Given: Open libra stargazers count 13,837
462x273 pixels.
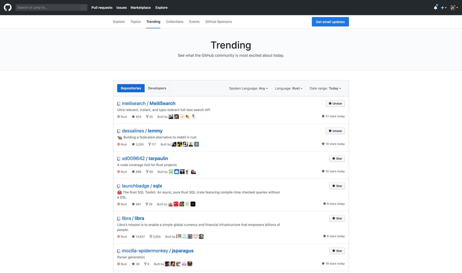Looking at the screenshot, I should (x=139, y=236).
